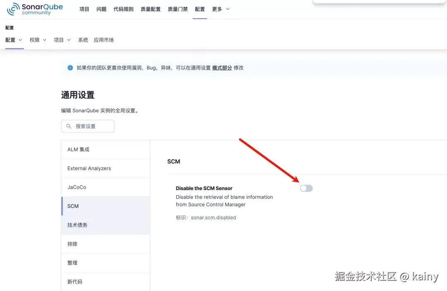Select 排除 settings category

(106, 244)
